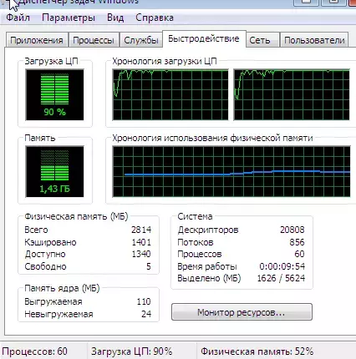Image resolution: width=356 pixels, height=359 pixels.
Task: Click the Свободно value 5
Action: (x=149, y=266)
